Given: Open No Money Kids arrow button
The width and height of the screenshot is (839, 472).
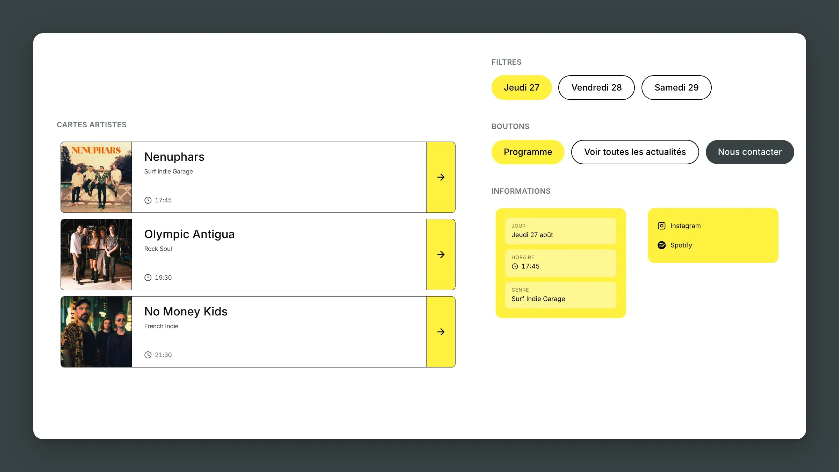Looking at the screenshot, I should [x=441, y=332].
